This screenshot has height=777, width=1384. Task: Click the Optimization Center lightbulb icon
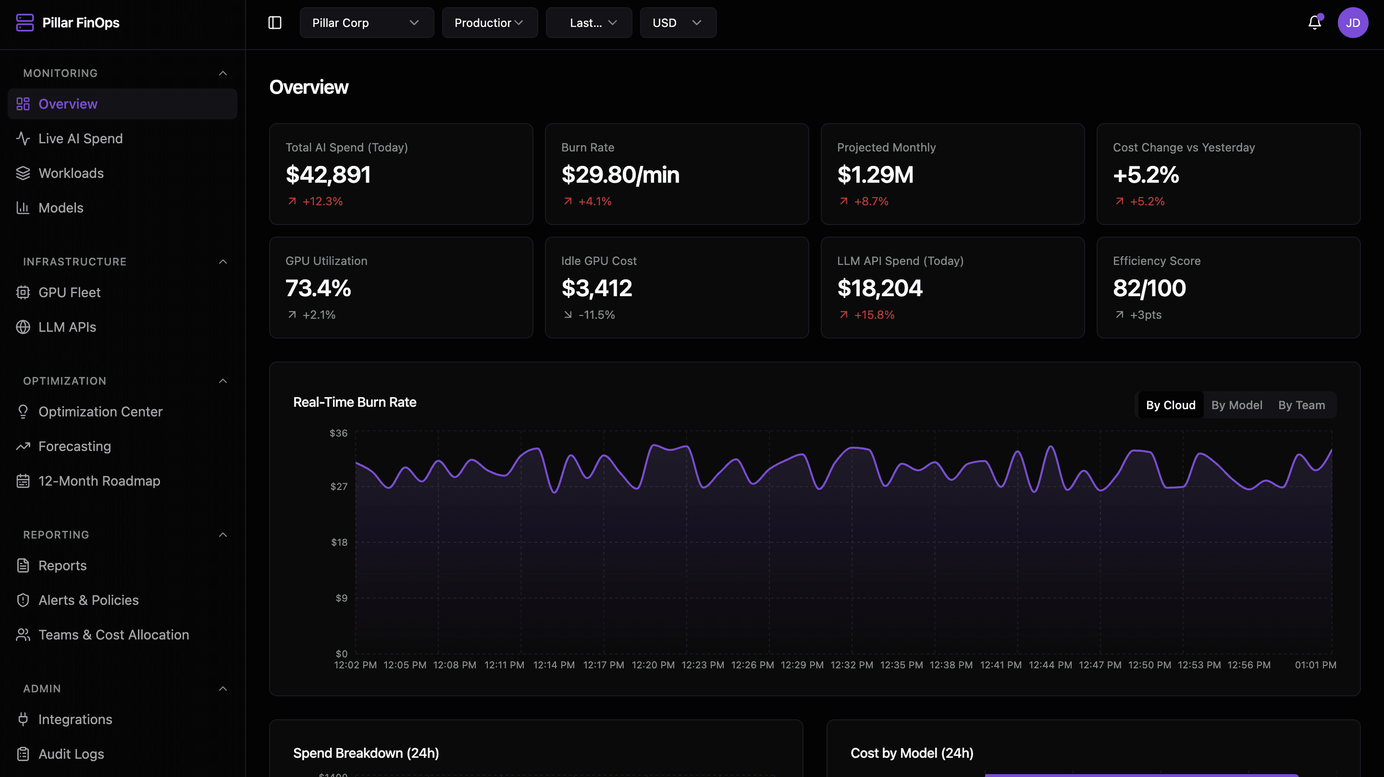click(23, 412)
